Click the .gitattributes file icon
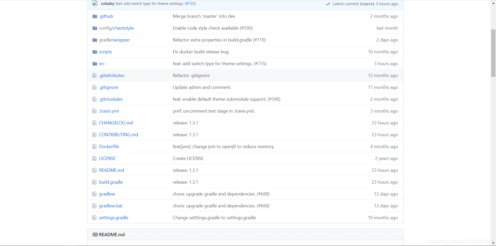Viewport: 496px width, 246px height. 94,75
